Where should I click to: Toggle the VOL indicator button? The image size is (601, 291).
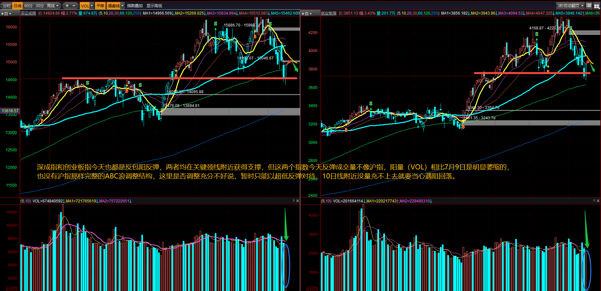tap(85, 5)
